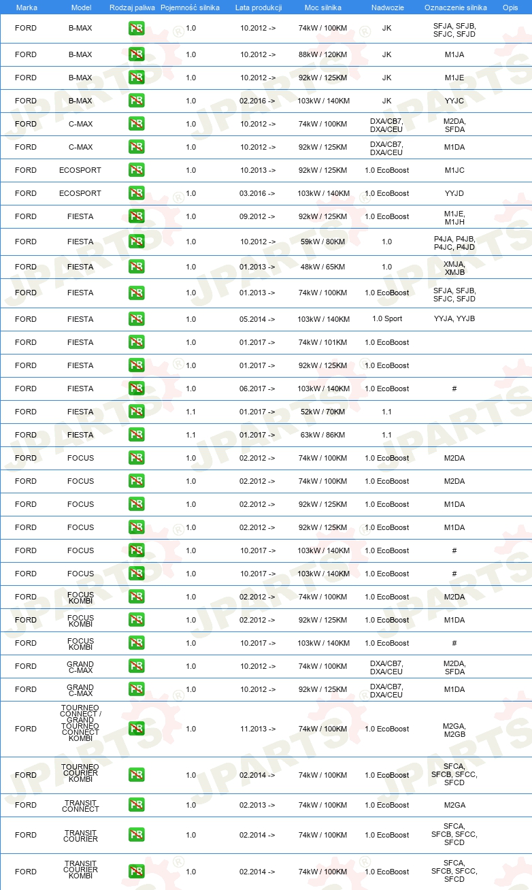Select the 48kW / 65KM power cell
This screenshot has height=890, width=532.
click(x=324, y=267)
